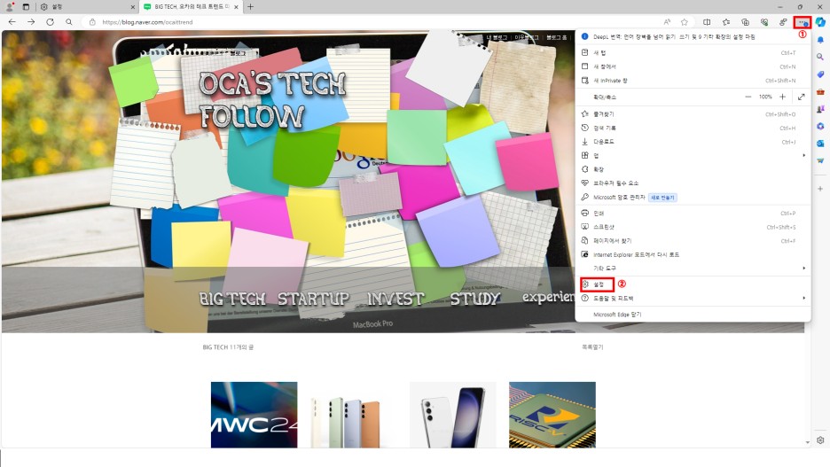The image size is (830, 467).
Task: Open the Settings and more ellipsis menu button
Action: pyautogui.click(x=802, y=22)
